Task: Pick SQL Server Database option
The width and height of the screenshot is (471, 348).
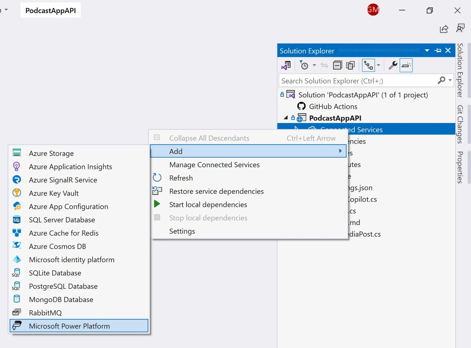Action: 79,220
